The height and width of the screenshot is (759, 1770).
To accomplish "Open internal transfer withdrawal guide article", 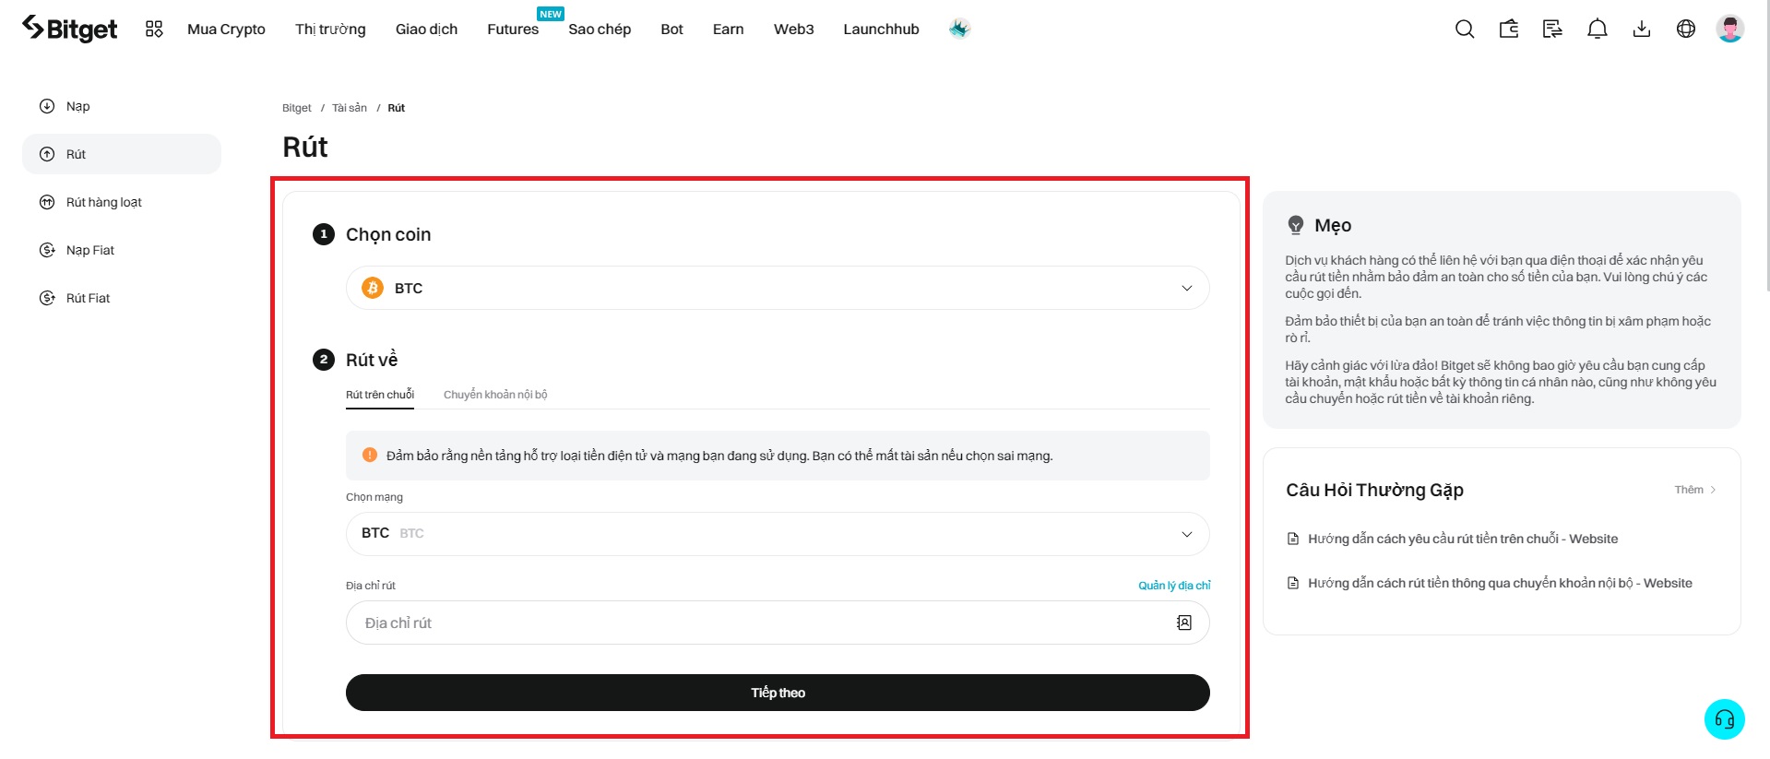I will [1500, 583].
